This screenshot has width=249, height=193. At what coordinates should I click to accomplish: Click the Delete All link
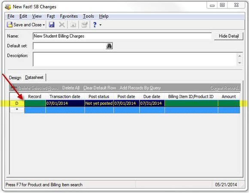(71, 88)
